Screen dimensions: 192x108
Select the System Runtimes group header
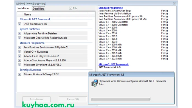(30, 29)
